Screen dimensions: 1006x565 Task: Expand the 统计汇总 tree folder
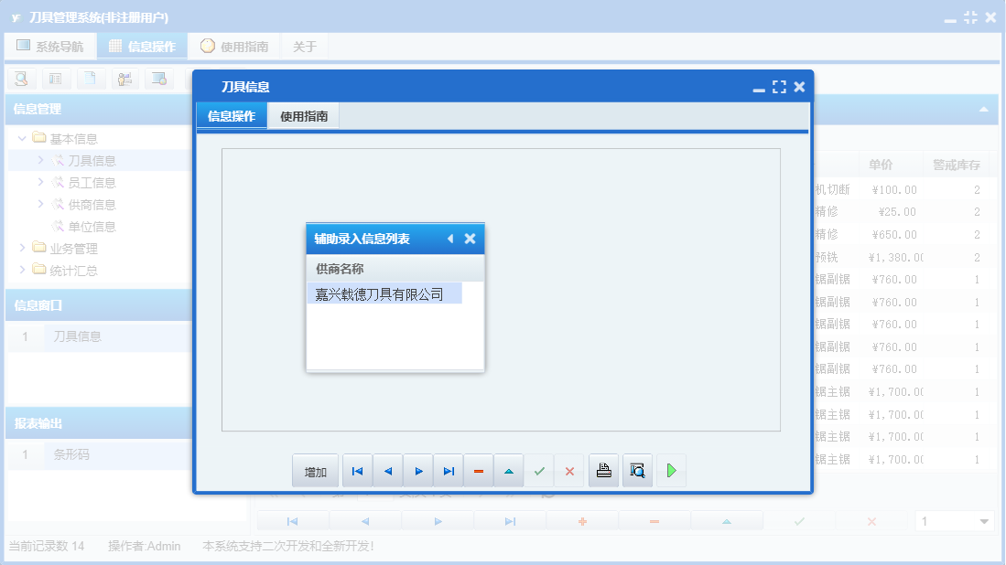[x=23, y=270]
